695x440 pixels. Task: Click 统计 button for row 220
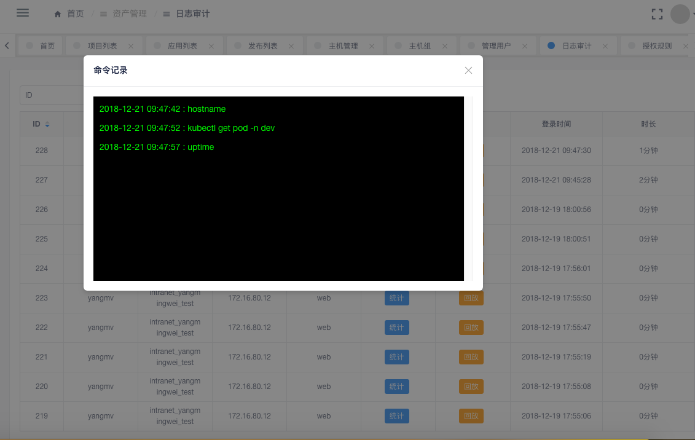(397, 387)
